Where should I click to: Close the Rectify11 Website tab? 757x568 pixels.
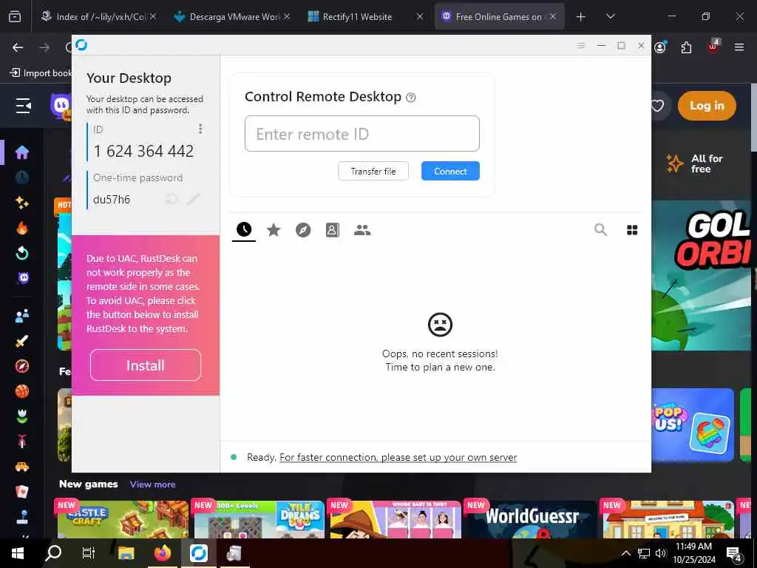click(x=420, y=16)
